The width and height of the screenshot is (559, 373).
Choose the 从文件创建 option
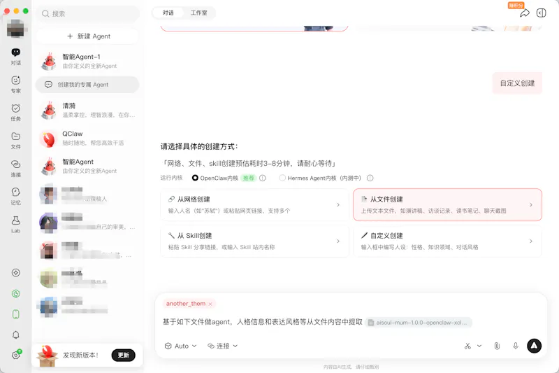[x=447, y=205]
